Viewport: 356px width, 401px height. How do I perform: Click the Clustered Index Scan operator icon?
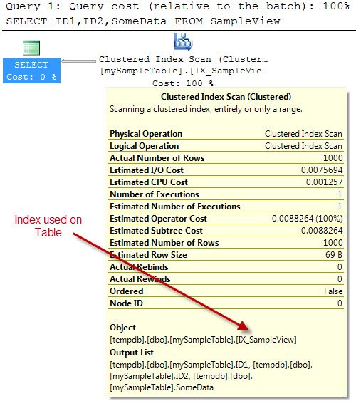183,42
